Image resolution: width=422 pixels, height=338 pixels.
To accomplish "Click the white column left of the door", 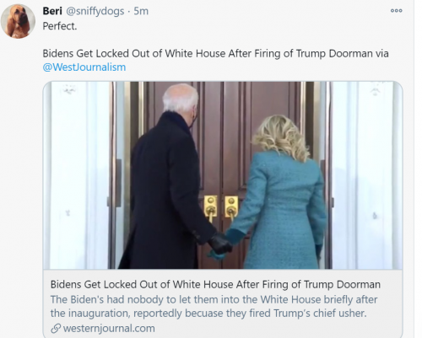I will (x=78, y=175).
